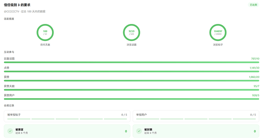Click the 被禁言 title

click(19, 130)
